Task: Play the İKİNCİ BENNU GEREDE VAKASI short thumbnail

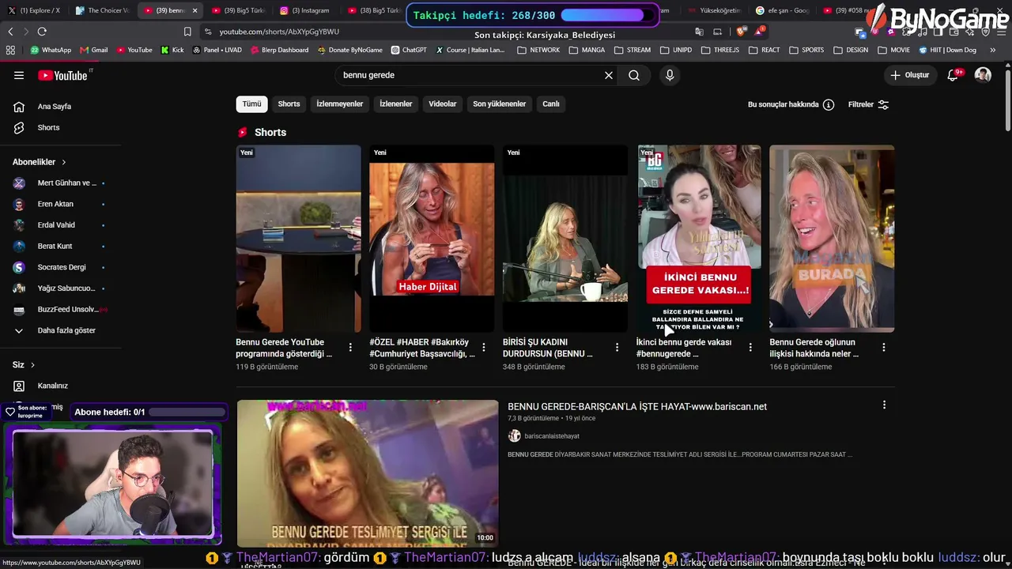Action: (699, 239)
